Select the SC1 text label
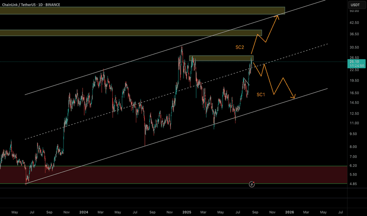367x216 pixels. (261, 95)
